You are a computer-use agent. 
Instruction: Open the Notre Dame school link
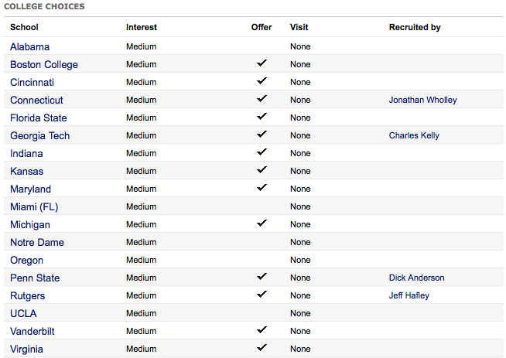tap(37, 242)
